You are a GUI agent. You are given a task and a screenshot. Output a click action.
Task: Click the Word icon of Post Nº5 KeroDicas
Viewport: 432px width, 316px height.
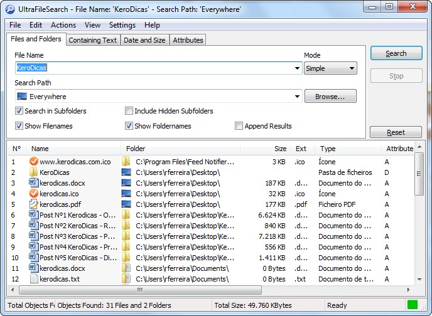click(34, 257)
